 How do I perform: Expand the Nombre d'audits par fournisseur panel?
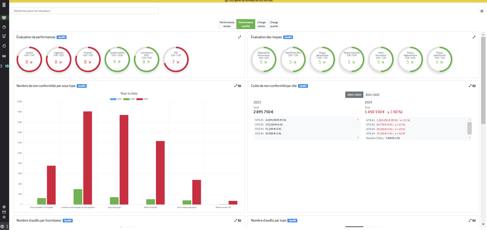click(x=236, y=220)
